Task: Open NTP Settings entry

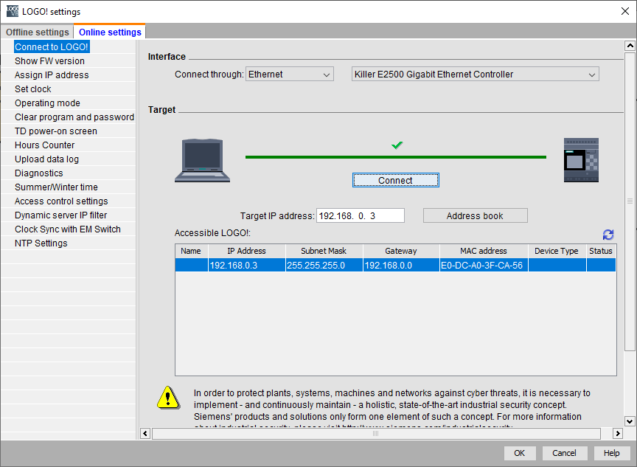Action: 41,243
